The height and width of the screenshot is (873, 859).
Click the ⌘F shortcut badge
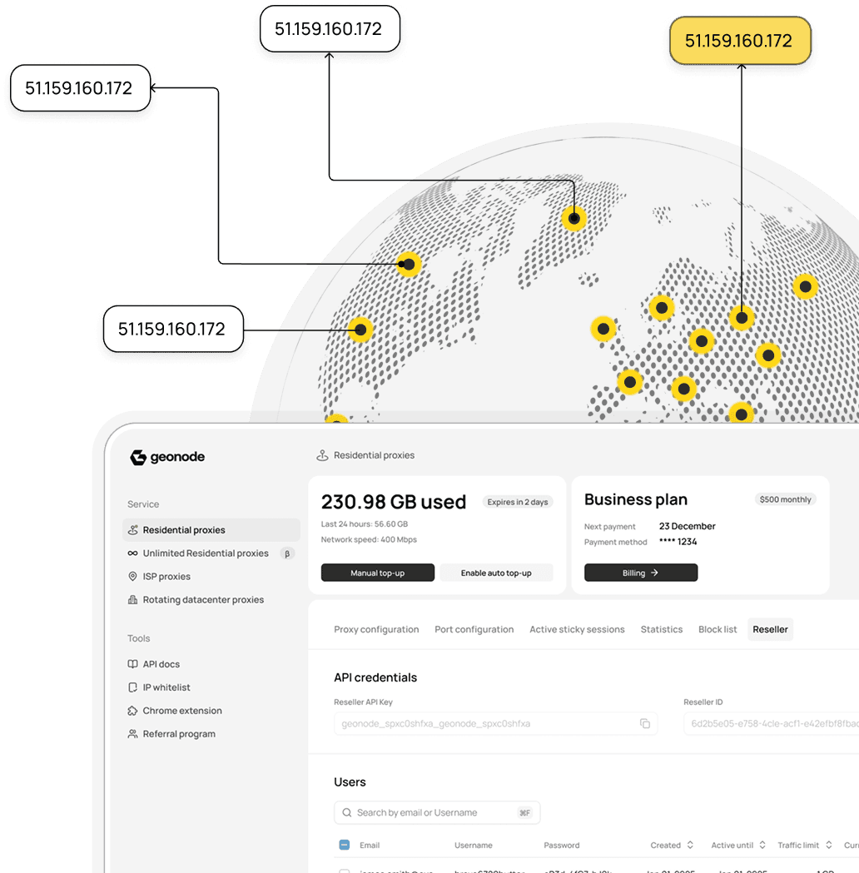point(524,813)
